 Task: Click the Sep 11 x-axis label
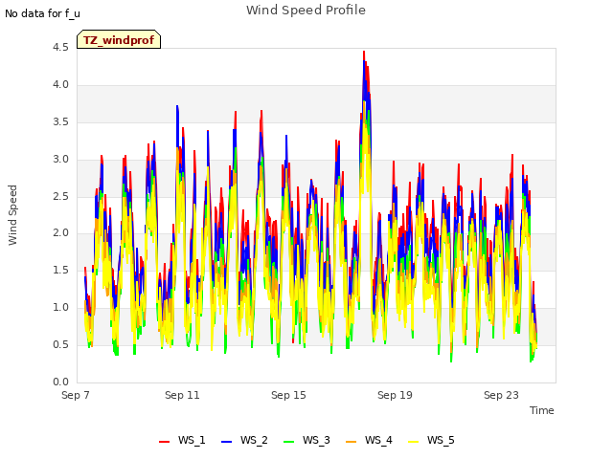pyautogui.click(x=182, y=395)
